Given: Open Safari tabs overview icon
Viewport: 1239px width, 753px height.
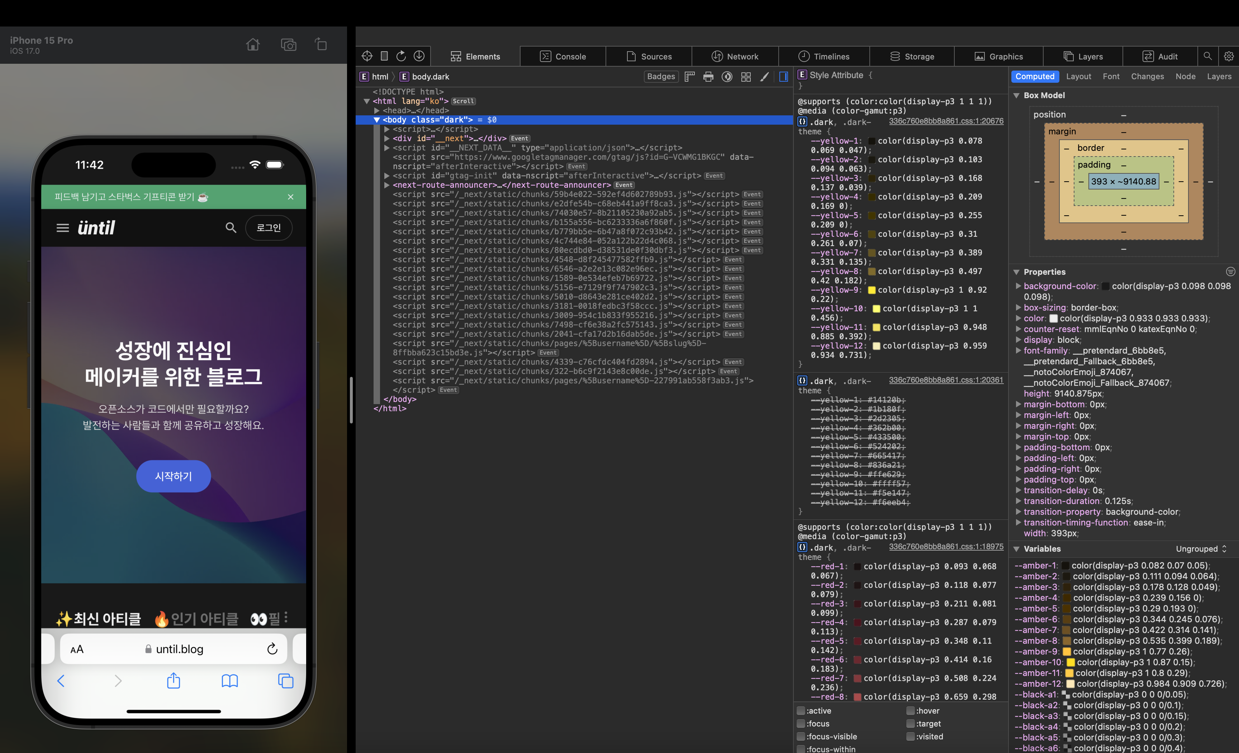Looking at the screenshot, I should pyautogui.click(x=286, y=681).
